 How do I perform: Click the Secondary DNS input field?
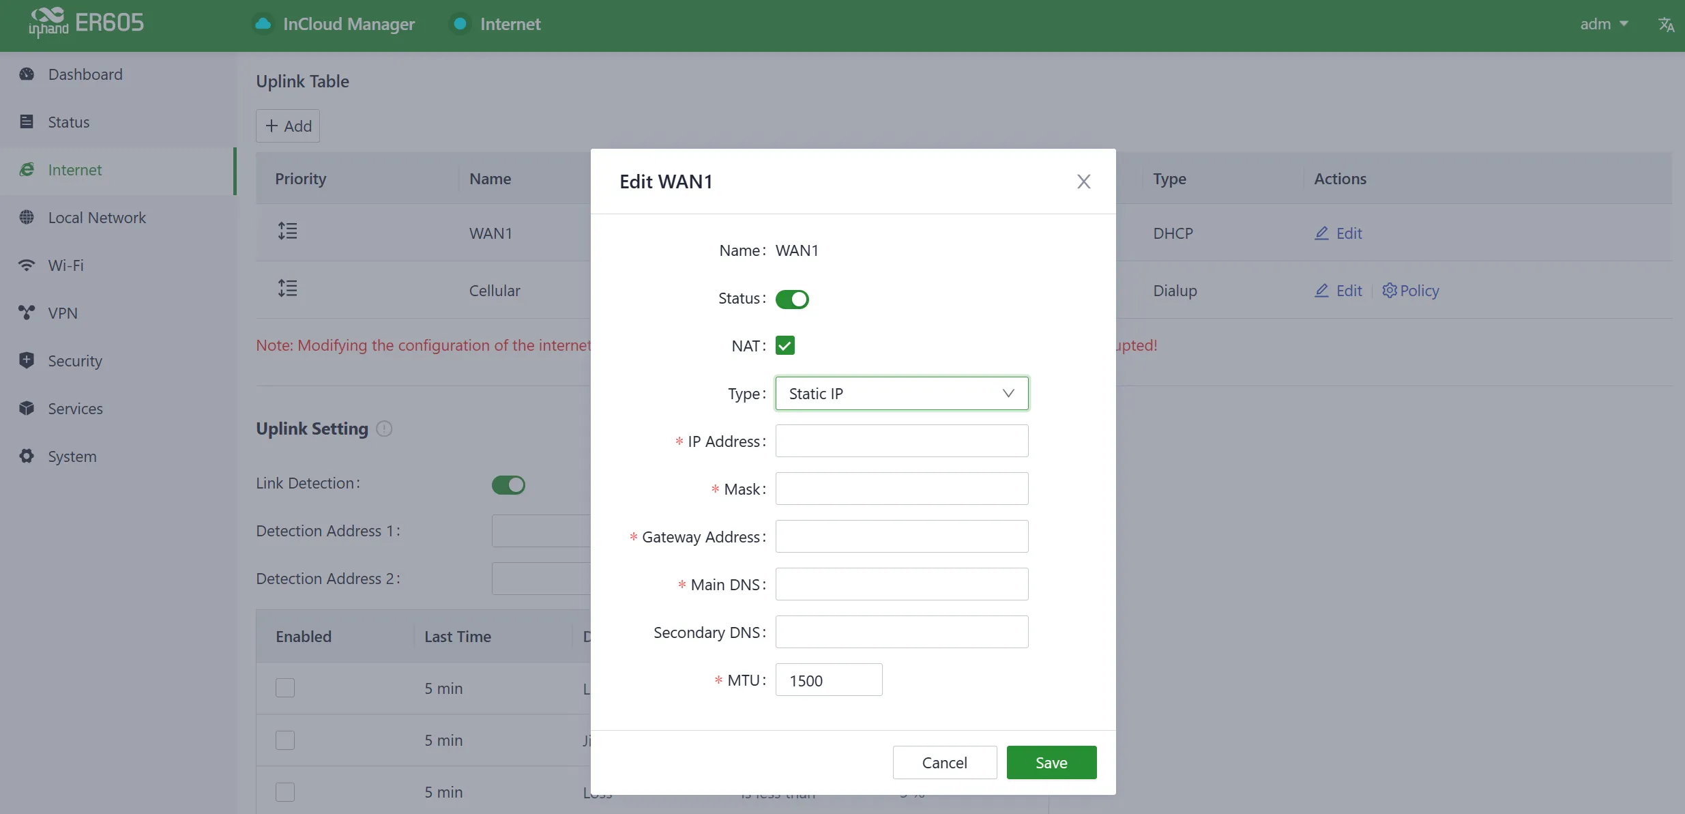pos(902,633)
